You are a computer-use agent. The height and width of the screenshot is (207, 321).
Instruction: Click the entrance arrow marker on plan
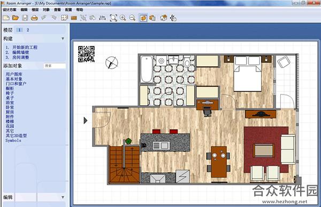tap(86, 121)
